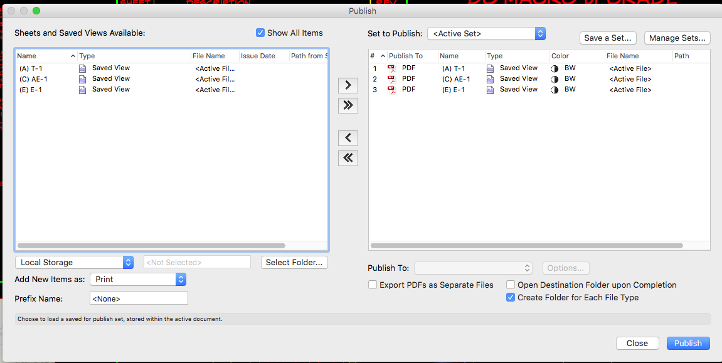The image size is (722, 363).
Task: Click the Select Folder button
Action: pyautogui.click(x=294, y=262)
